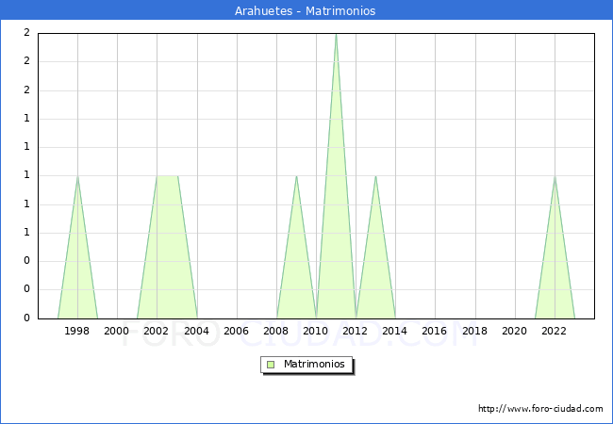The image size is (613, 424).
Task: Click the 1998 peak in the chart
Action: pos(77,179)
